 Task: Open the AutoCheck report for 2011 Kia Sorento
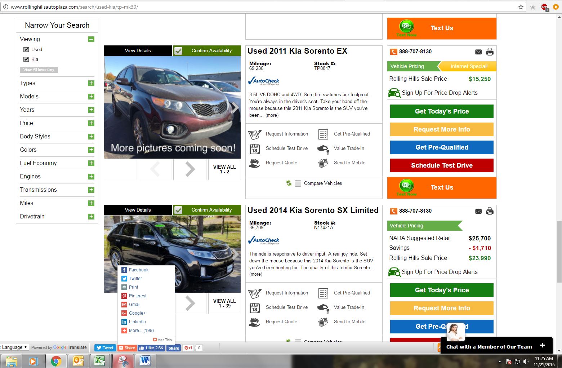point(264,81)
